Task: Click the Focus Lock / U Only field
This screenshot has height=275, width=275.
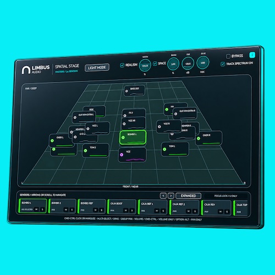Action: pyautogui.click(x=226, y=196)
